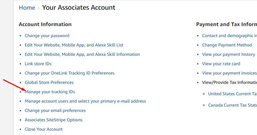The height and width of the screenshot is (135, 257).
Task: Open Edit Your Website, Mobile App, Alexa Skill List
Action: click(x=74, y=45)
